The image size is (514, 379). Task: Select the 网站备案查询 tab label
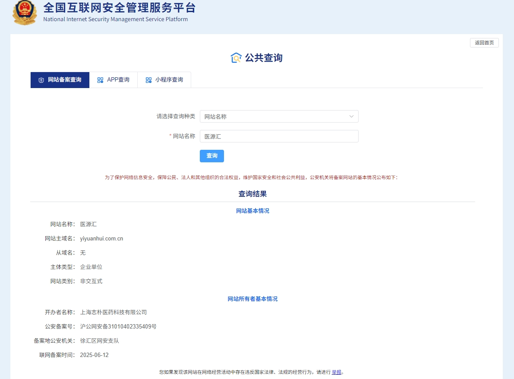(64, 80)
